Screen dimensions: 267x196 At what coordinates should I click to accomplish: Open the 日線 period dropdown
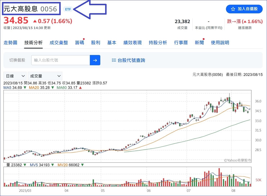point(15,76)
